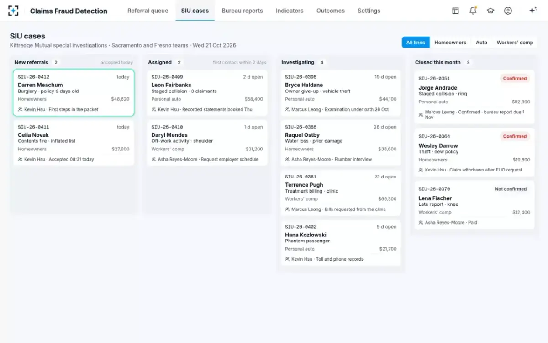The width and height of the screenshot is (548, 343).
Task: Click the Bryce Haldane name
Action: (304, 85)
